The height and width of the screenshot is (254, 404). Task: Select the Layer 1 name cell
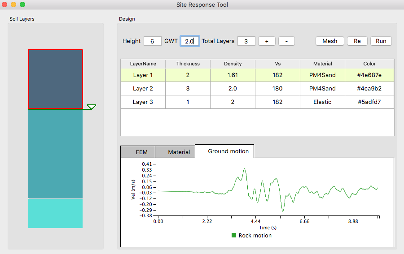pyautogui.click(x=143, y=75)
